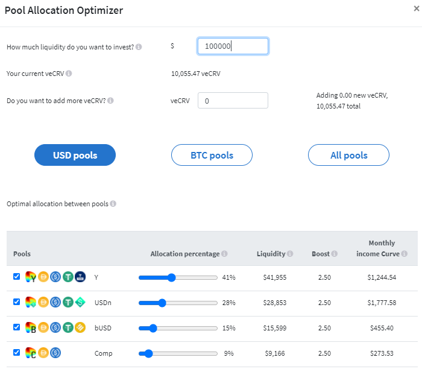422x369 pixels.
Task: Click the Comp pool name
Action: [x=103, y=353]
